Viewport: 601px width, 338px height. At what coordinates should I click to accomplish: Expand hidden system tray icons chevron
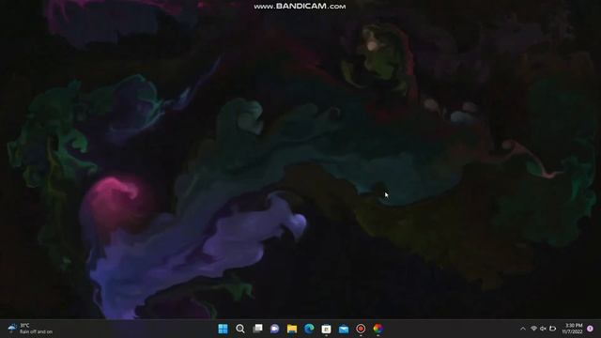pyautogui.click(x=523, y=329)
